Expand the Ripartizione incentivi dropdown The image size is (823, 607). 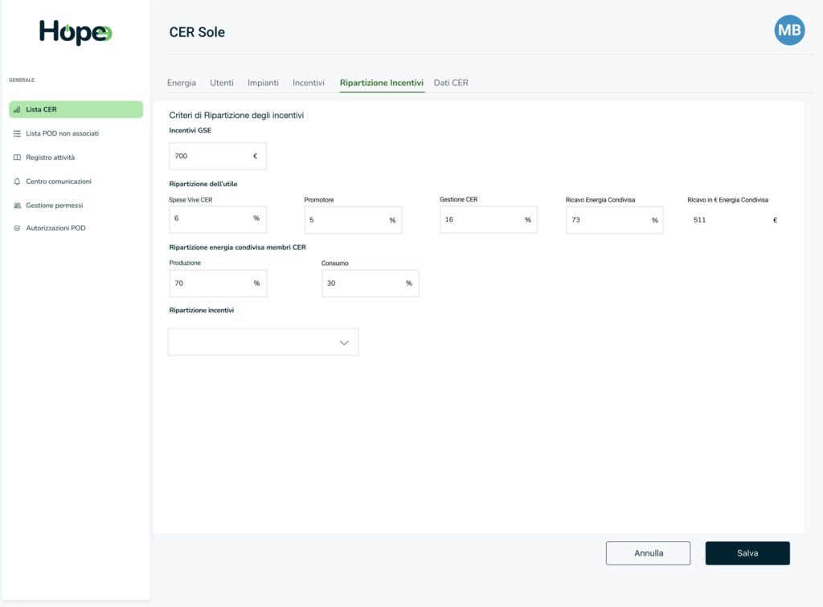point(263,342)
